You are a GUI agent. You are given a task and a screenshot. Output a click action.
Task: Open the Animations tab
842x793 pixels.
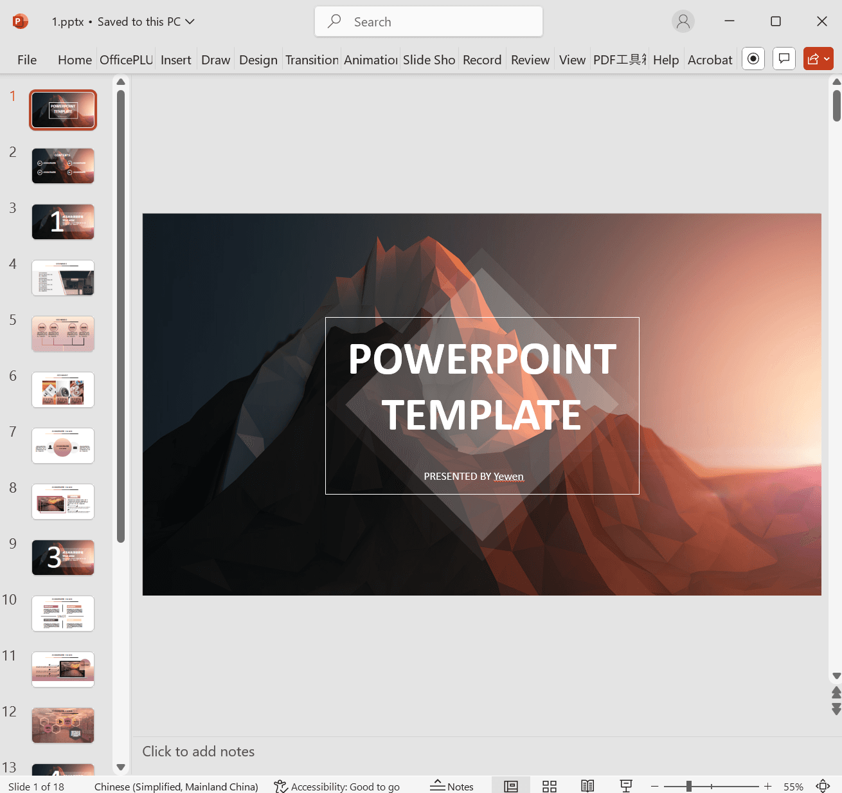(x=371, y=60)
